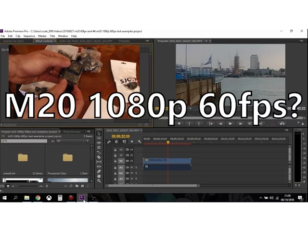The width and height of the screenshot is (308, 231).
Task: Toggle V1 track output eye
Action: coord(132,161)
